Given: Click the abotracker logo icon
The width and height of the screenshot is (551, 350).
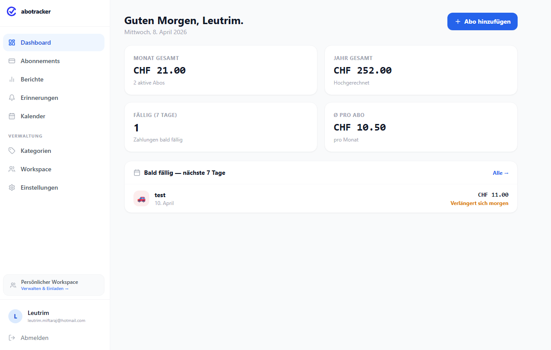Looking at the screenshot, I should (12, 12).
